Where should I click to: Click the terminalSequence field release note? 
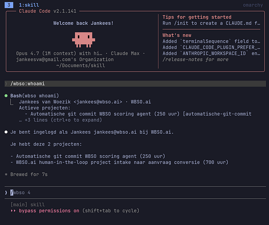211,41
